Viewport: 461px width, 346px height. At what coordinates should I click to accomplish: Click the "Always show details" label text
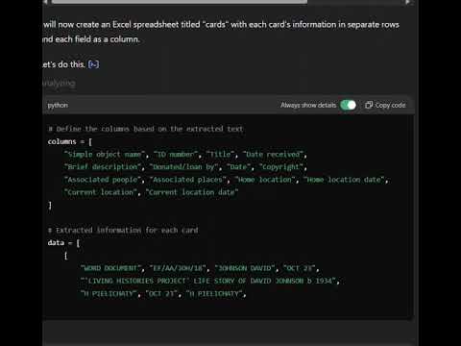[x=308, y=105]
